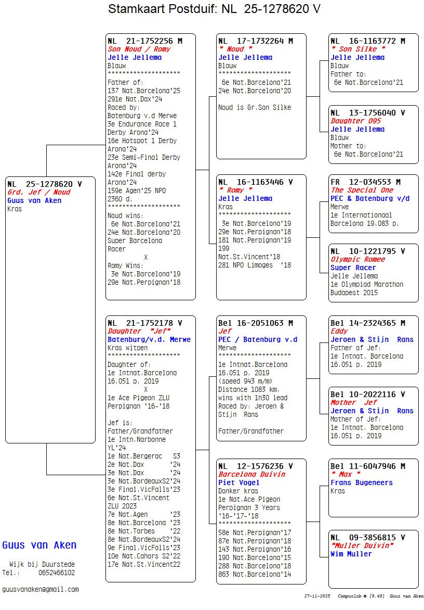The height and width of the screenshot is (610, 424).
Task: Select the "Daughter 095" pedigree box
Action: click(373, 134)
